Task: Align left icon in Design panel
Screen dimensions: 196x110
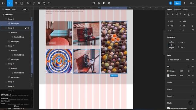Action: [168, 14]
